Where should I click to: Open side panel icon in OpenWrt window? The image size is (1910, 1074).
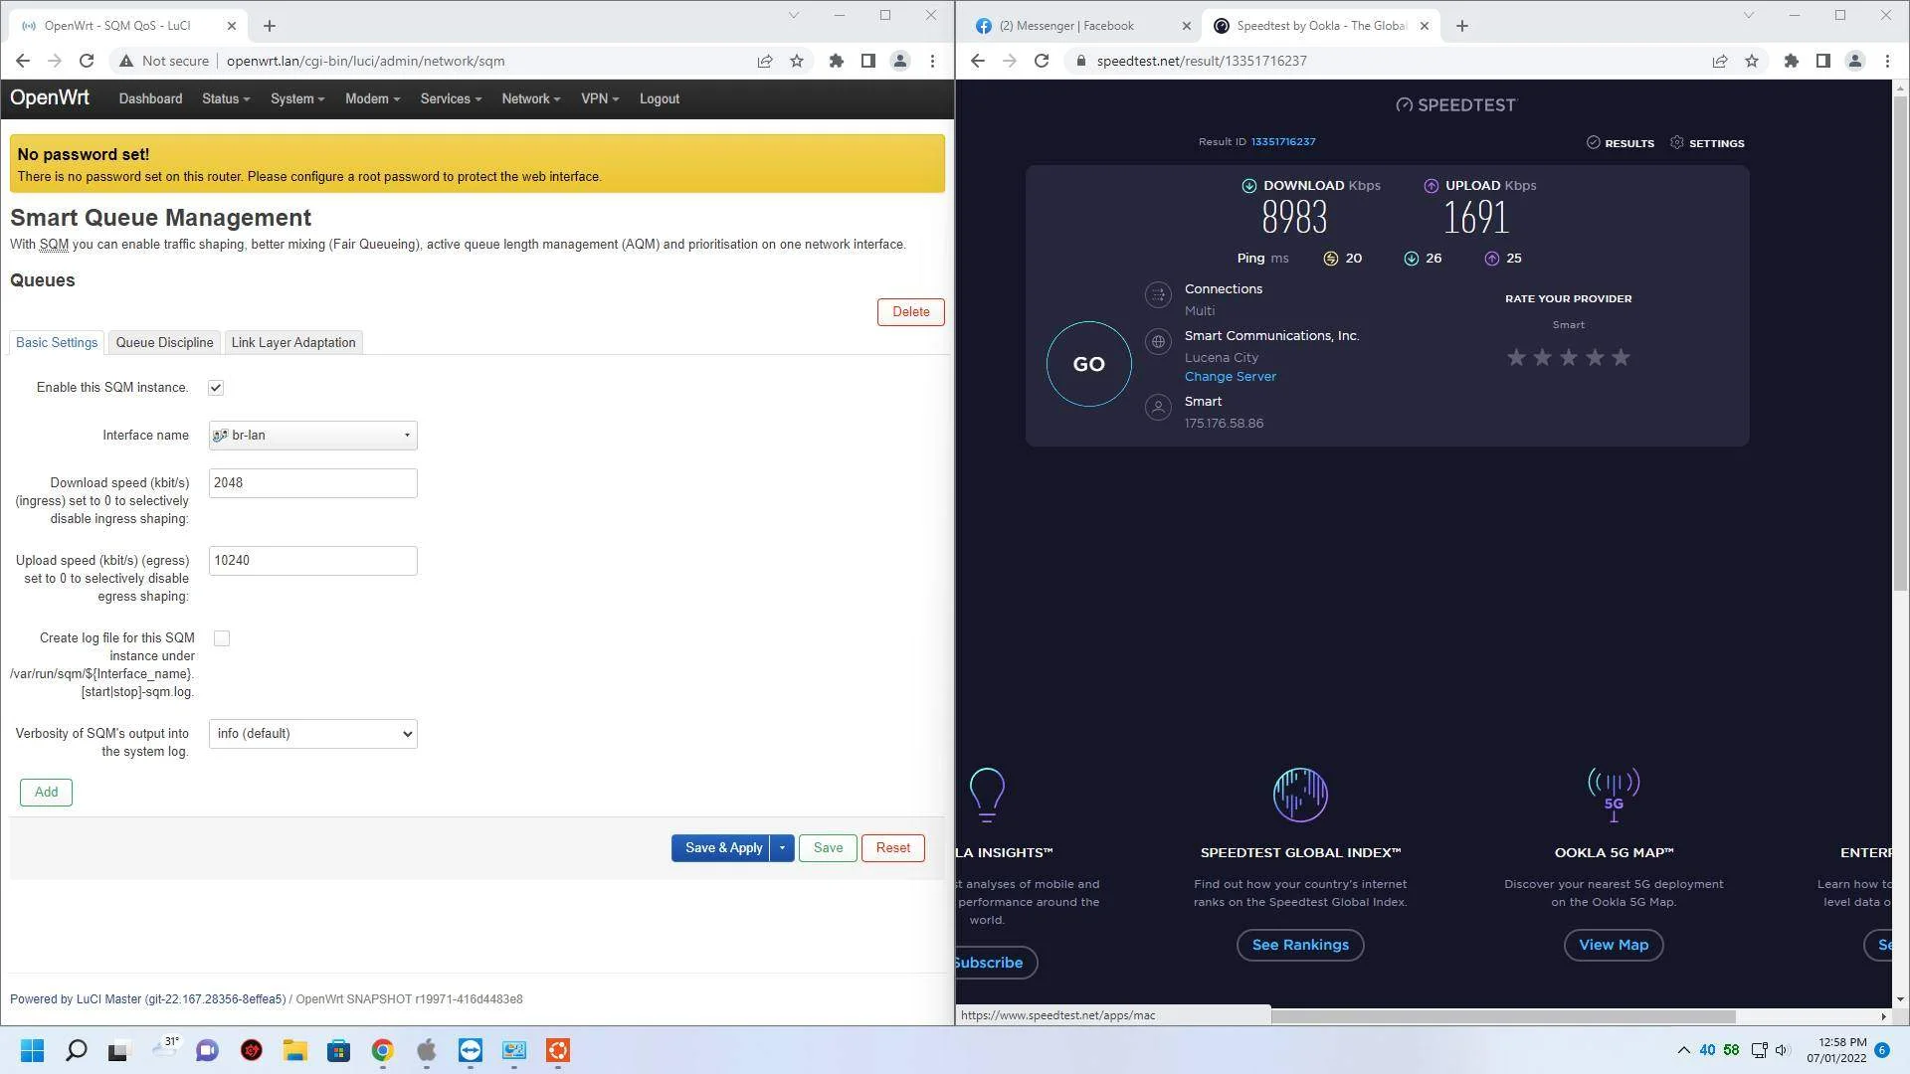(x=868, y=61)
